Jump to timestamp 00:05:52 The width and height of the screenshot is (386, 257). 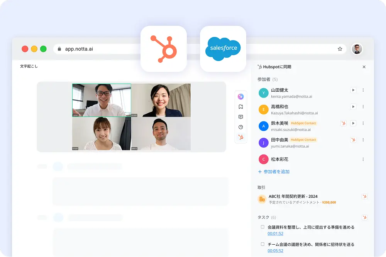(276, 251)
